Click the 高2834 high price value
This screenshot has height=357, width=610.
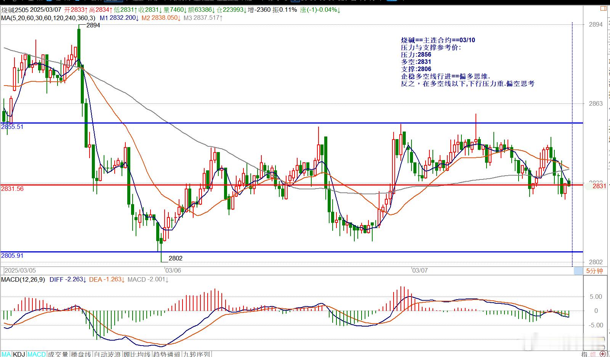(101, 10)
